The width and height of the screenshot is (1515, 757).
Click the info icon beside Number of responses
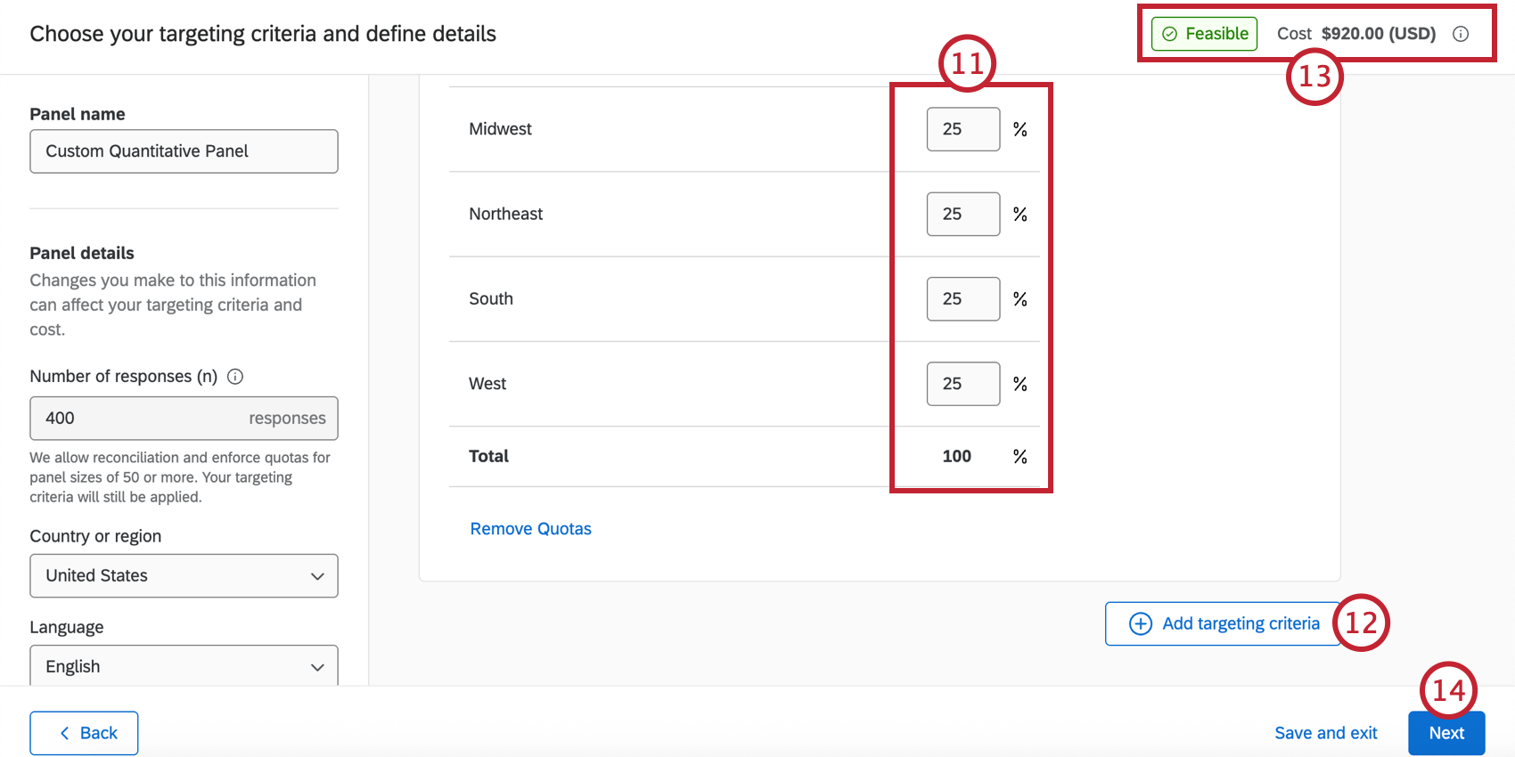pos(235,377)
